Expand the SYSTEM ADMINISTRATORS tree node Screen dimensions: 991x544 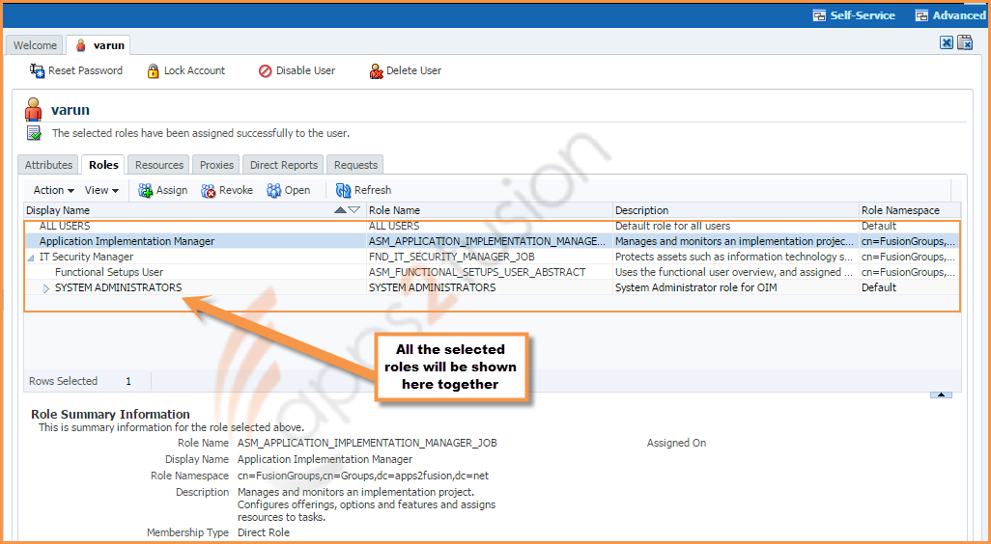coord(46,288)
